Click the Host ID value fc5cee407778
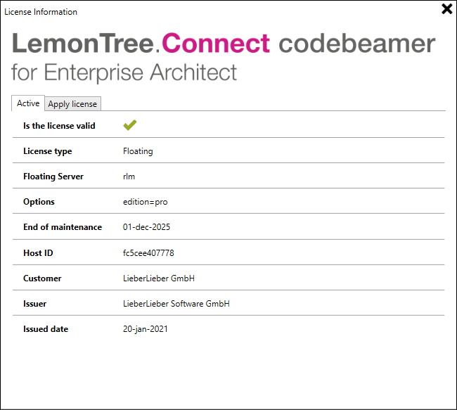 pos(148,253)
